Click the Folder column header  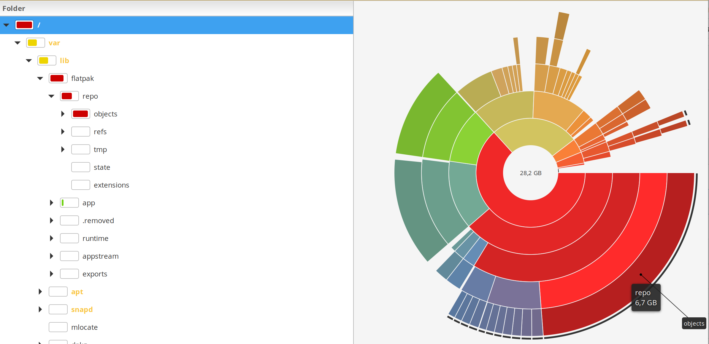[14, 8]
